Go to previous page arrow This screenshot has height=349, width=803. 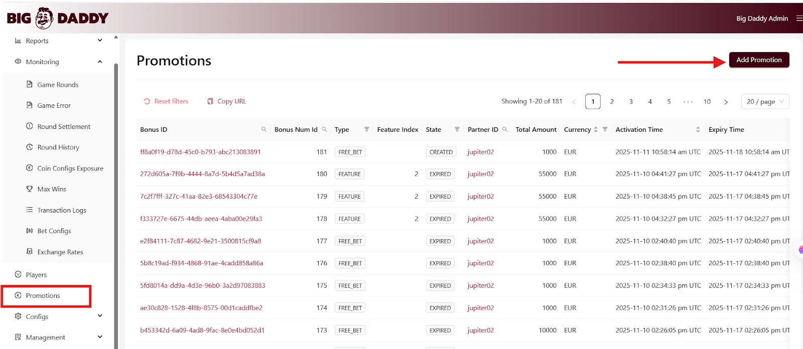point(574,102)
